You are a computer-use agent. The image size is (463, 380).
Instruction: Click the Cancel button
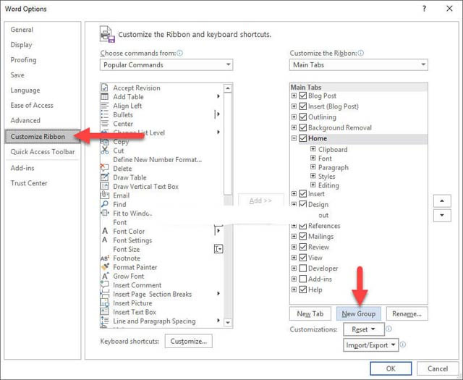coord(437,368)
